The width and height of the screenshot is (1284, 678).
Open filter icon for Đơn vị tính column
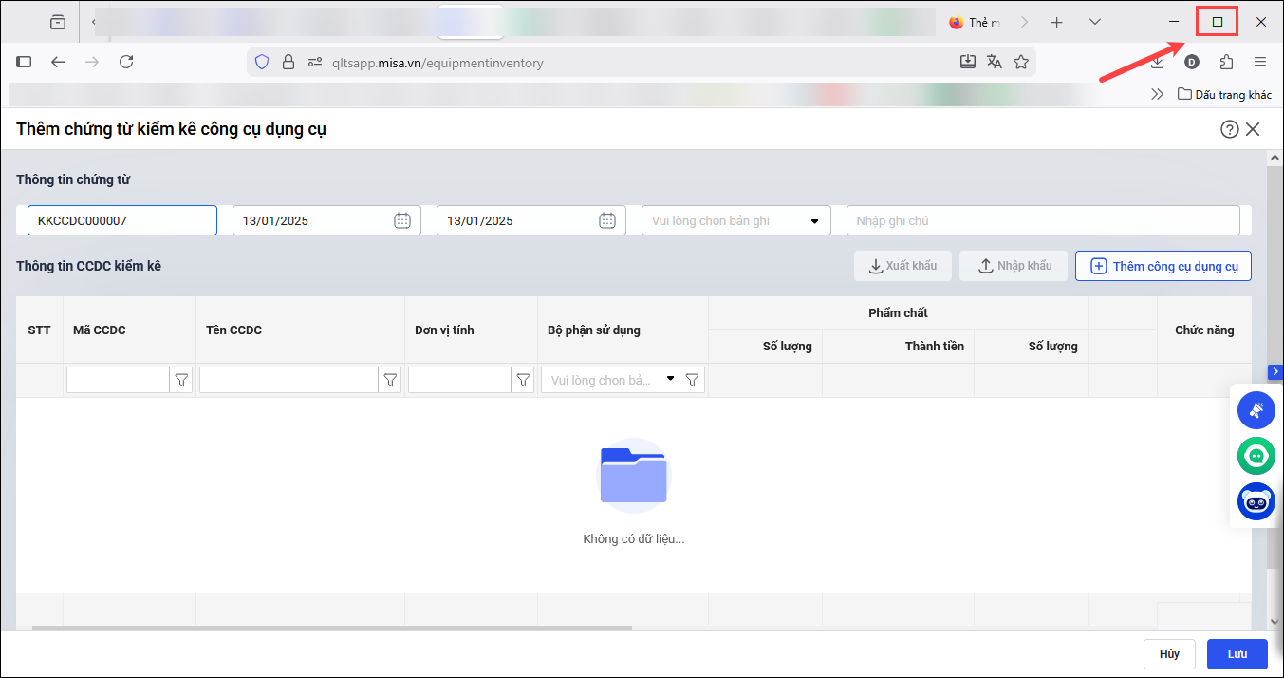click(523, 380)
